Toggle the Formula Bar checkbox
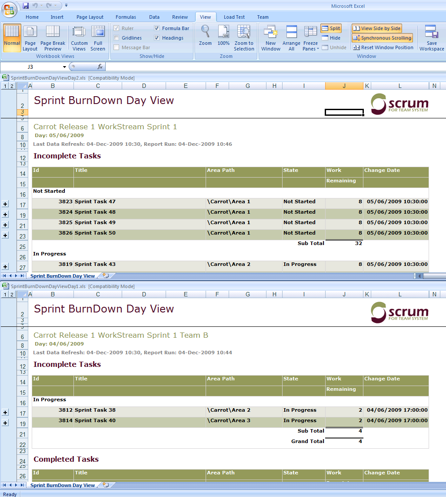 [x=156, y=28]
